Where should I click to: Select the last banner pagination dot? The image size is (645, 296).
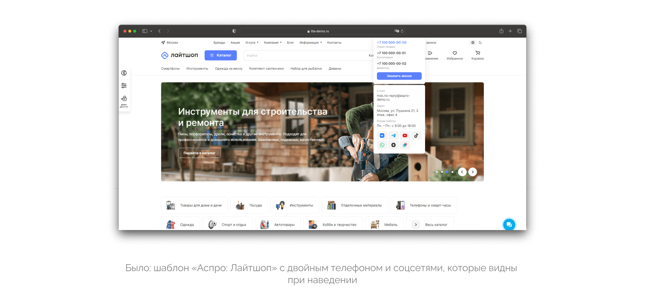click(x=452, y=172)
